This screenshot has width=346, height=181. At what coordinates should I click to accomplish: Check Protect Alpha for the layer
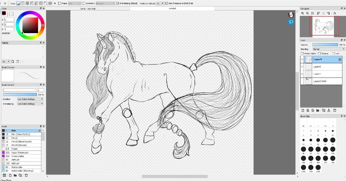pos(302,54)
